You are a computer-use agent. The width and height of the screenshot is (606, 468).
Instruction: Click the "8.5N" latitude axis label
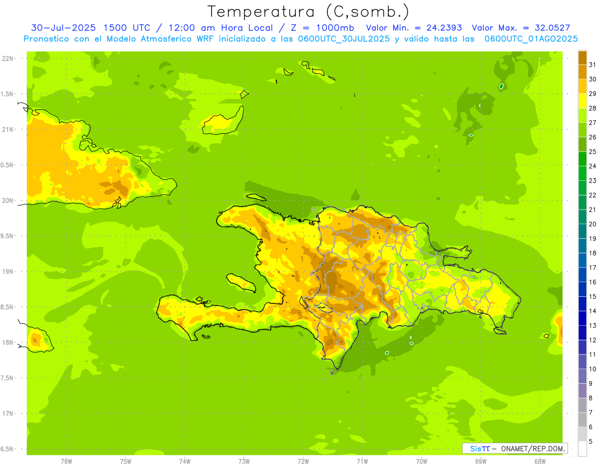(8, 307)
